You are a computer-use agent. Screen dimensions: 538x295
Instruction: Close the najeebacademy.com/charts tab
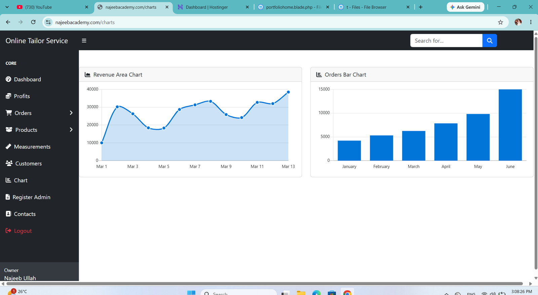point(167,7)
